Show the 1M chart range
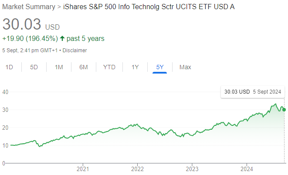288x175 pixels. coord(59,67)
